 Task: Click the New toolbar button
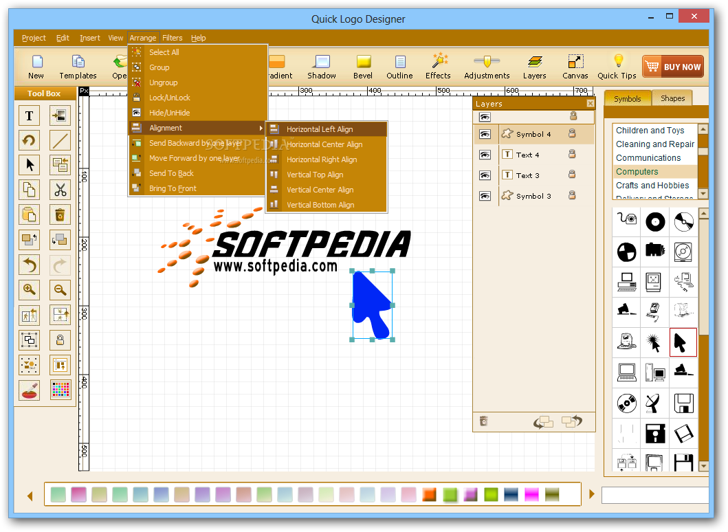pyautogui.click(x=36, y=67)
